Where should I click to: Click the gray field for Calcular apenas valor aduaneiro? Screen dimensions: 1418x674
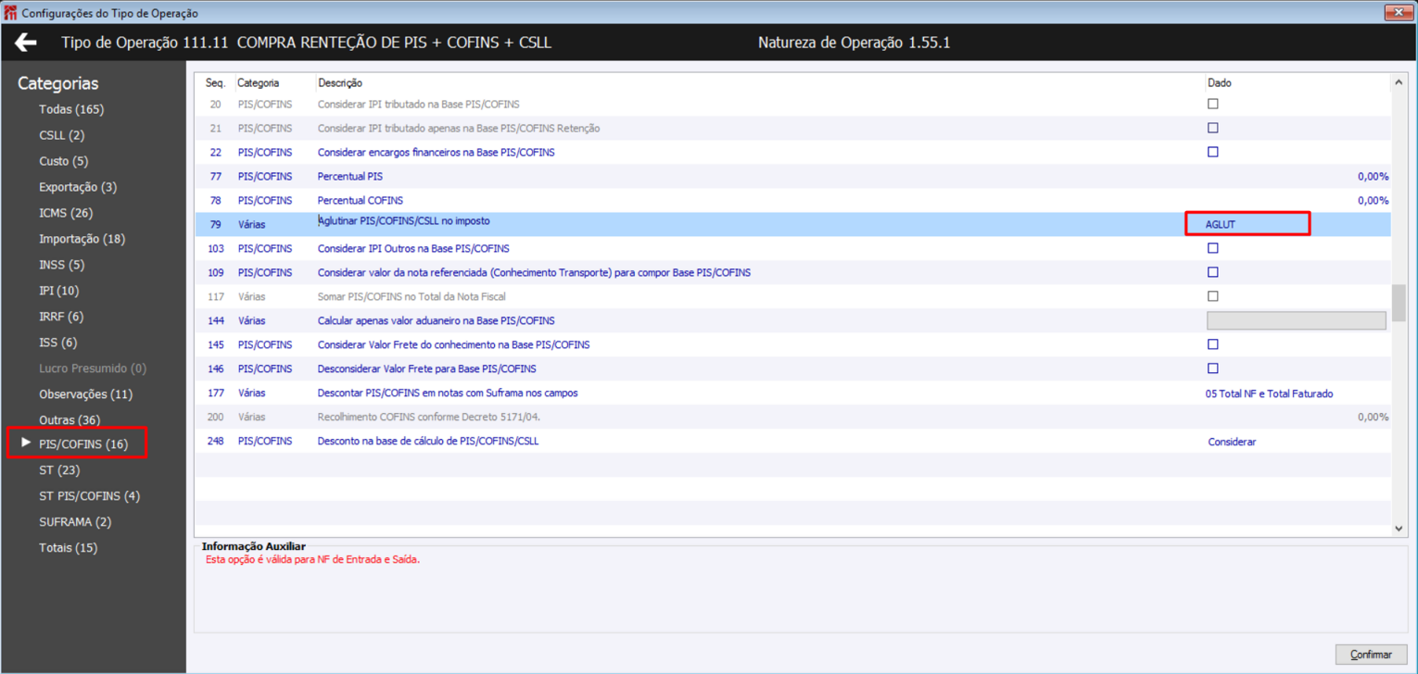point(1297,320)
